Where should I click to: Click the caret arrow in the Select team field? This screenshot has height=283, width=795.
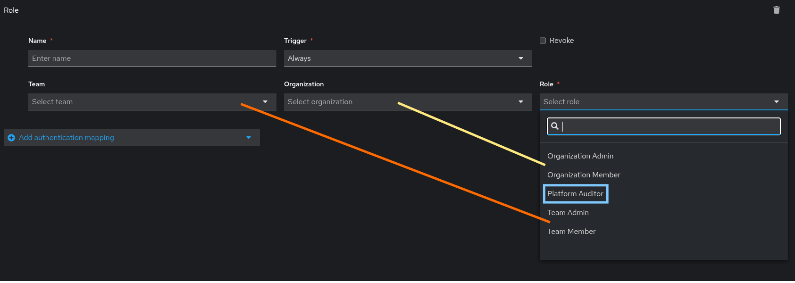265,102
